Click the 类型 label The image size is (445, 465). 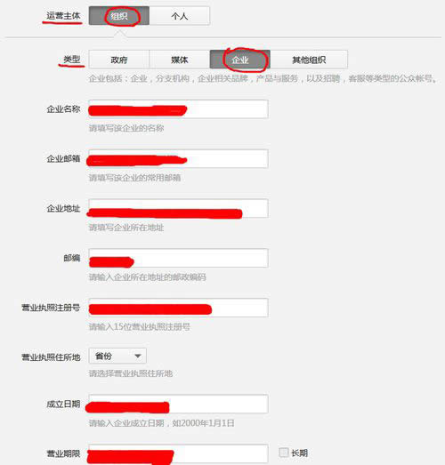point(72,60)
